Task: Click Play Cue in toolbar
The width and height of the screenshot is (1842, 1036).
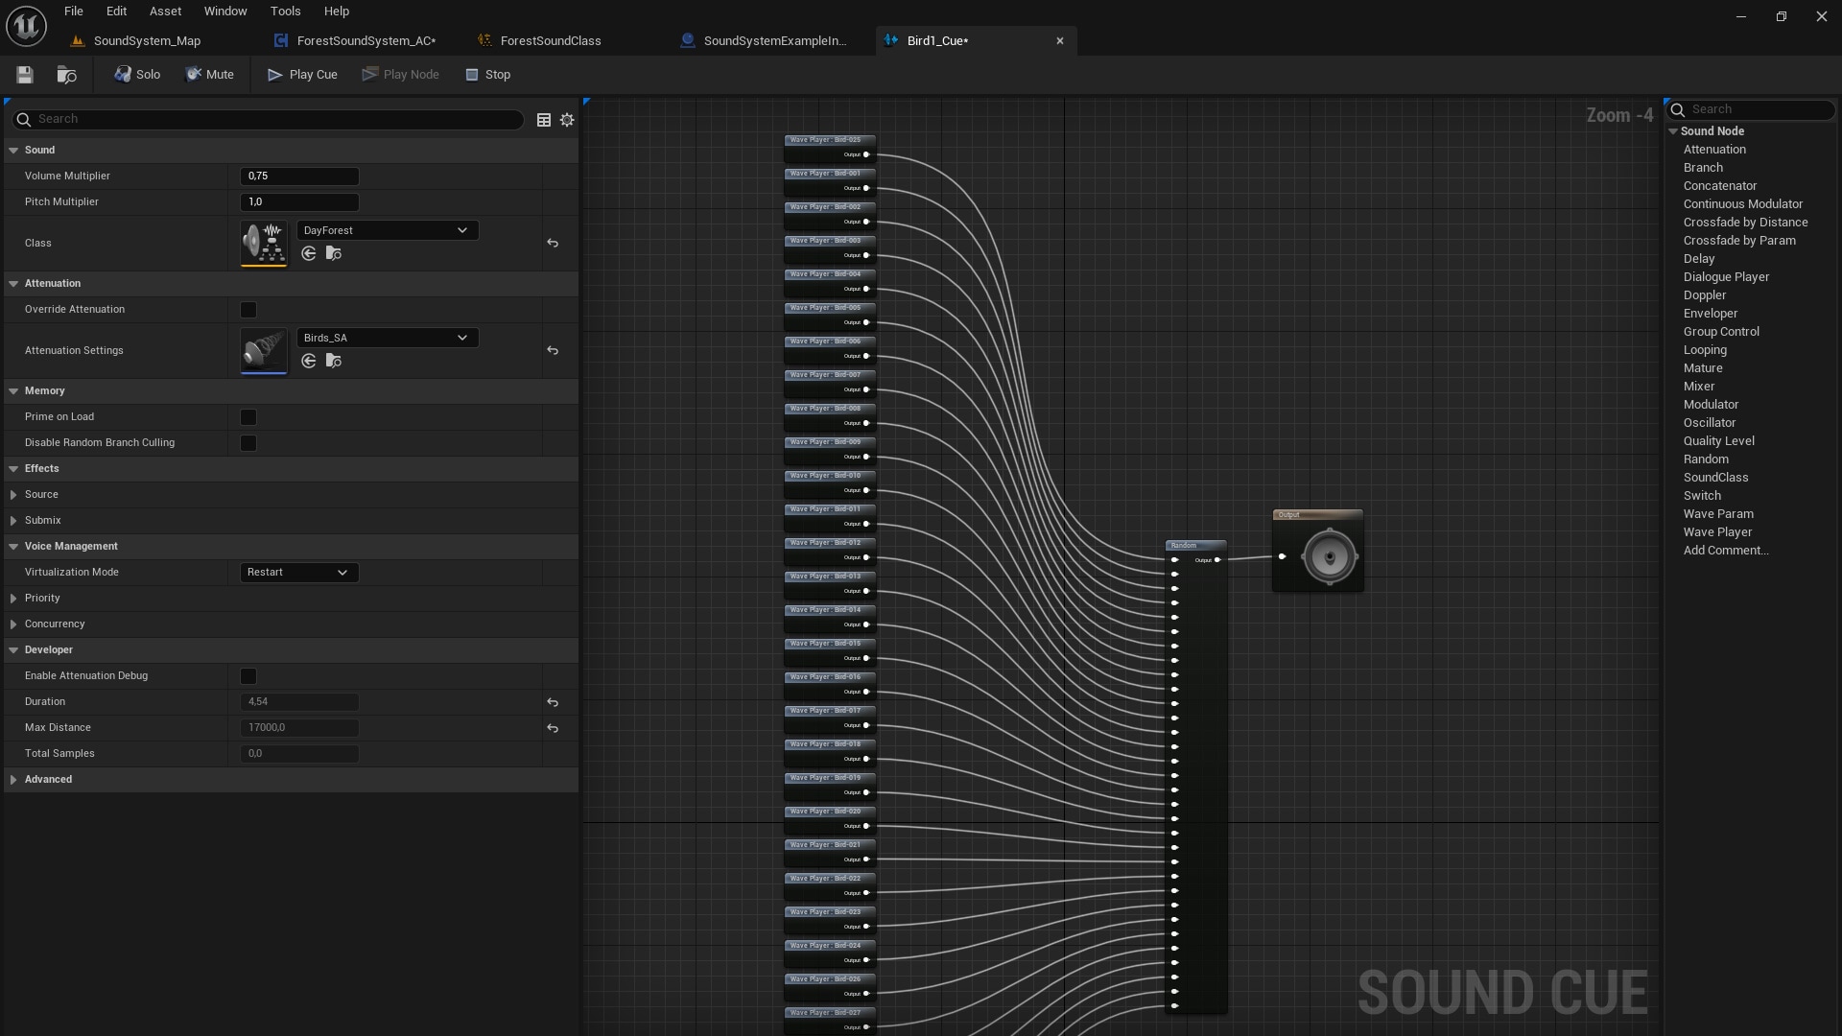Action: pos(302,75)
